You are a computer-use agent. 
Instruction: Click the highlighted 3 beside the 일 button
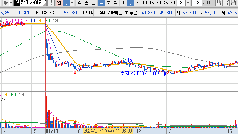tap(66, 3)
